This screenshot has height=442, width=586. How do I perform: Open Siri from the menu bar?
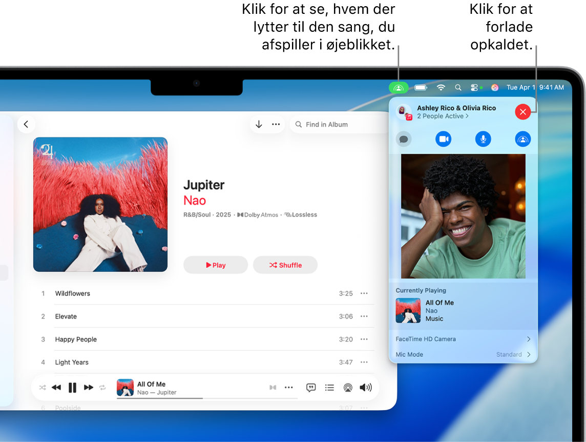pos(494,87)
